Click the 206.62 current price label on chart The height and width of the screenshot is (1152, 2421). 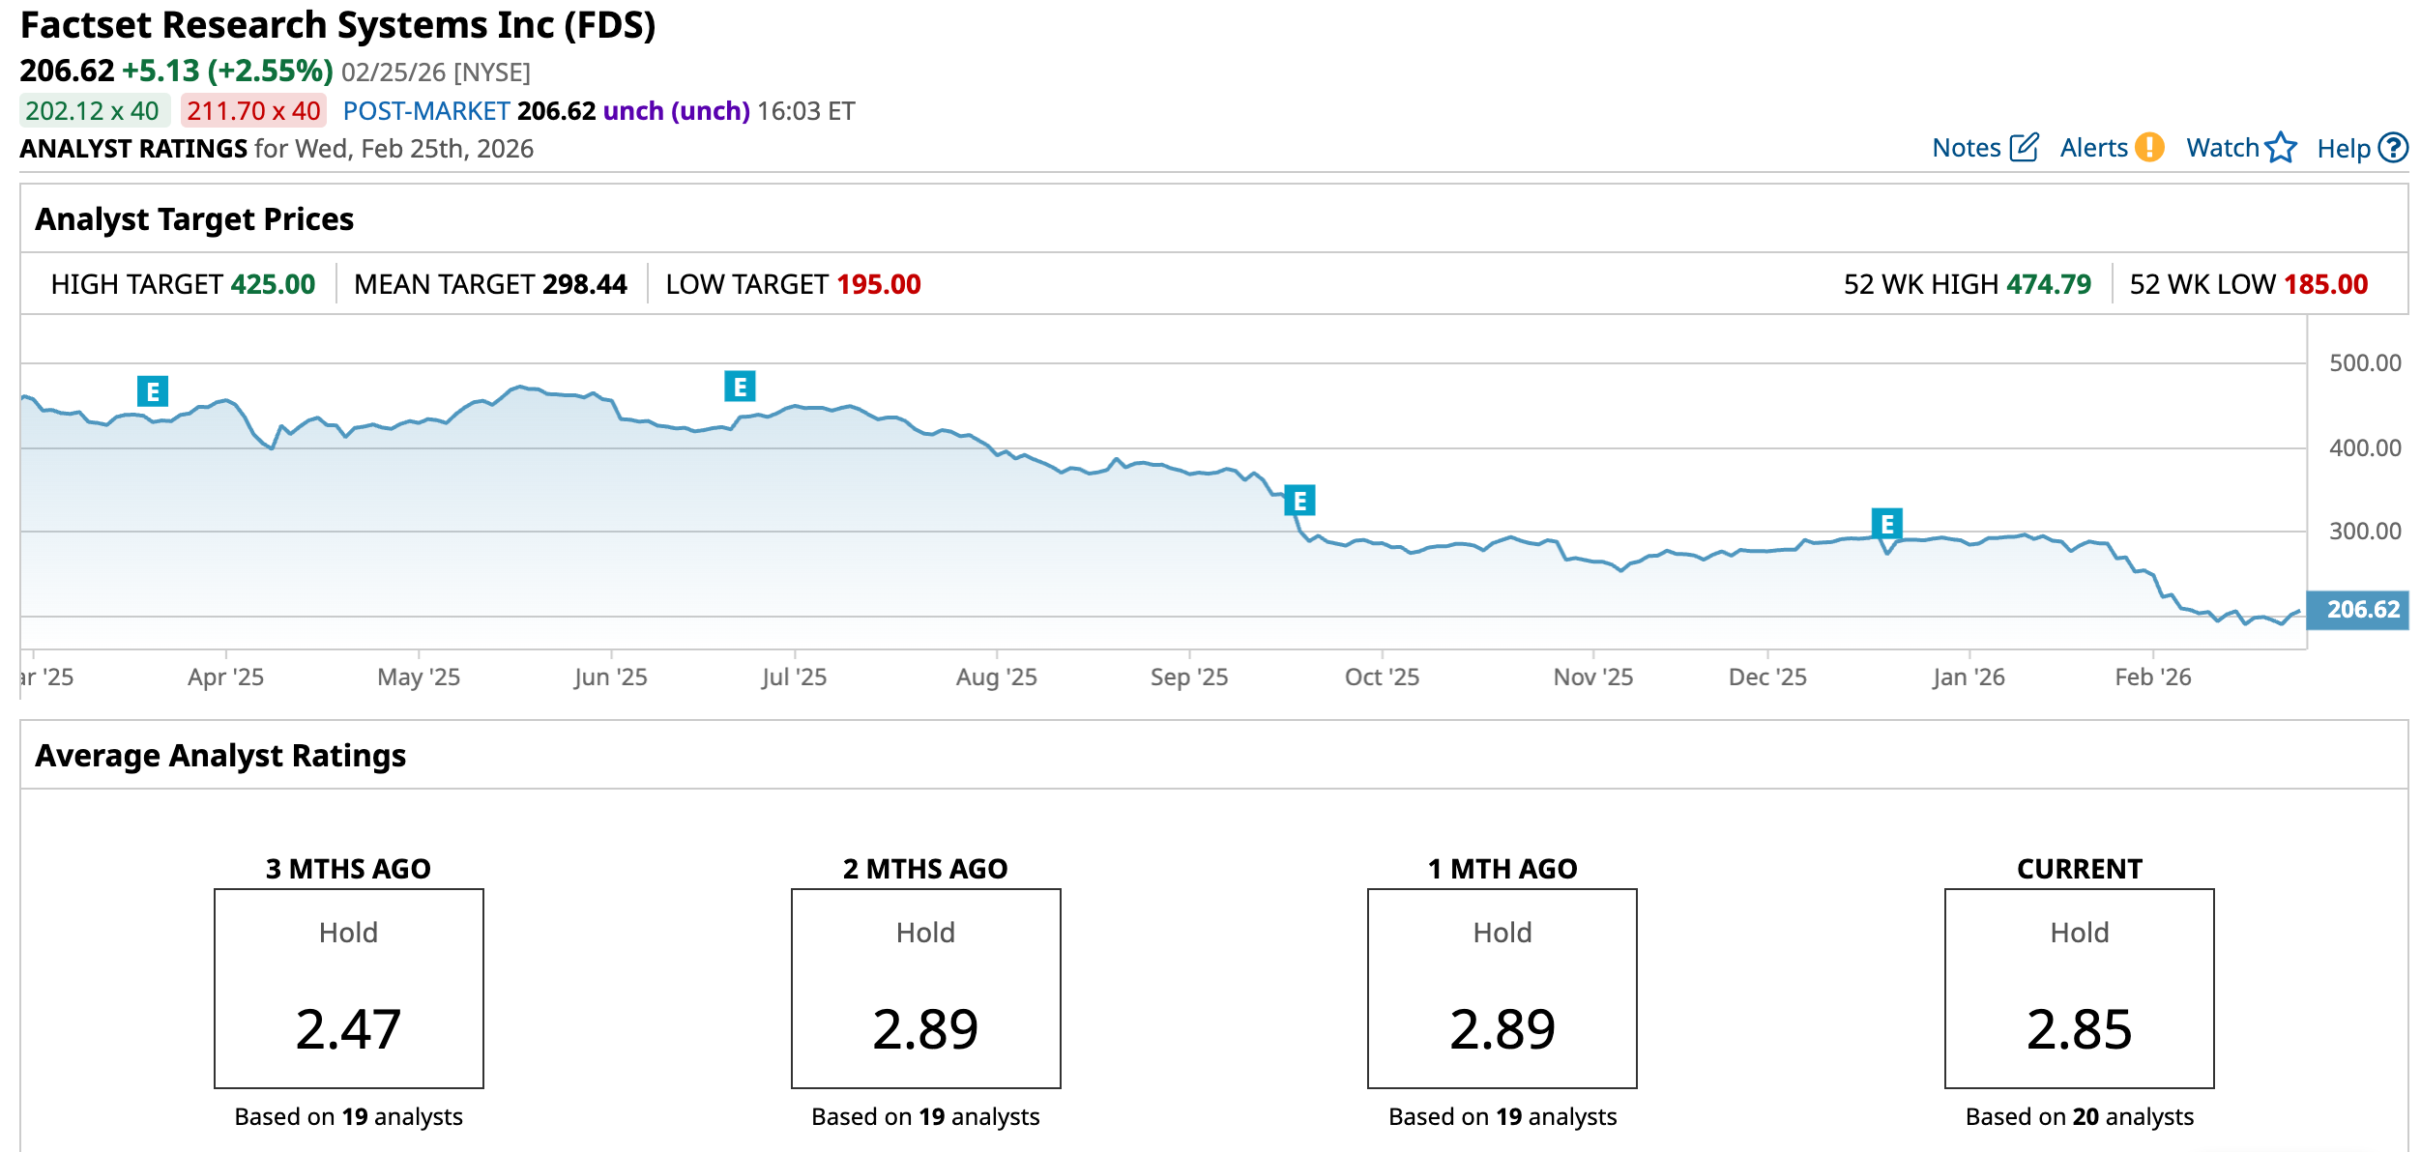pos(2357,610)
